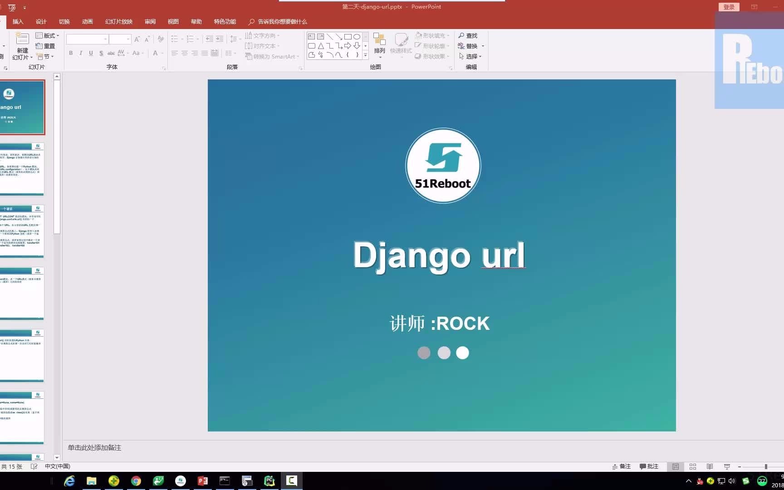Select the Vertical Text Box shape
Screen dimensions: 784x490
click(321, 37)
